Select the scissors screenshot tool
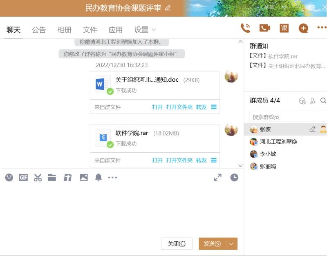This screenshot has width=327, height=256. [x=38, y=178]
